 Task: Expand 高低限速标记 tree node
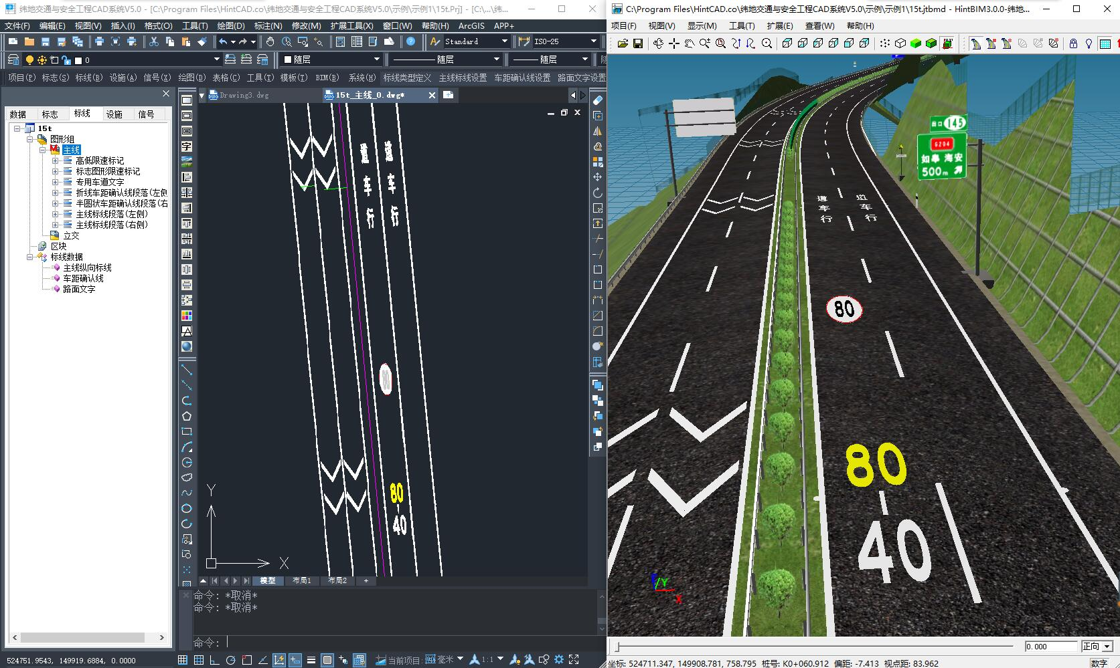pos(56,160)
